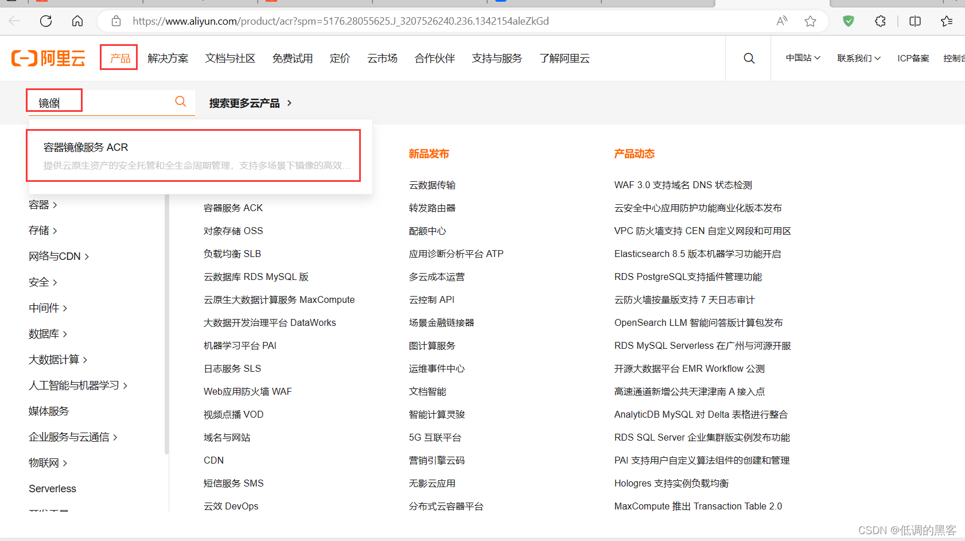This screenshot has height=541, width=965.
Task: Open 云数据库 RDS MySQL 版 link
Action: (x=256, y=277)
